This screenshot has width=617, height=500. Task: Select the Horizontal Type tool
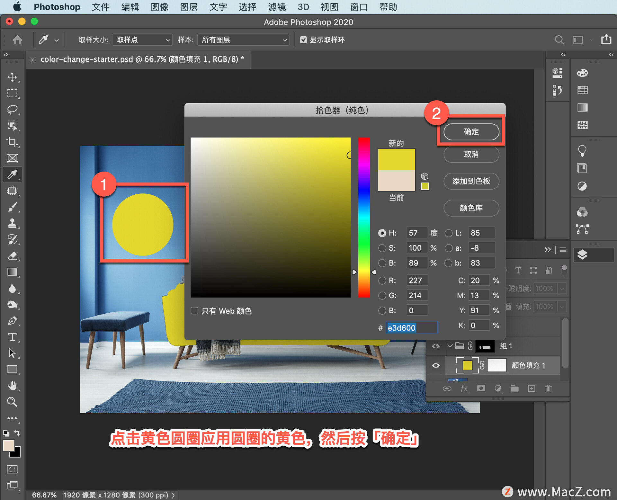point(12,337)
